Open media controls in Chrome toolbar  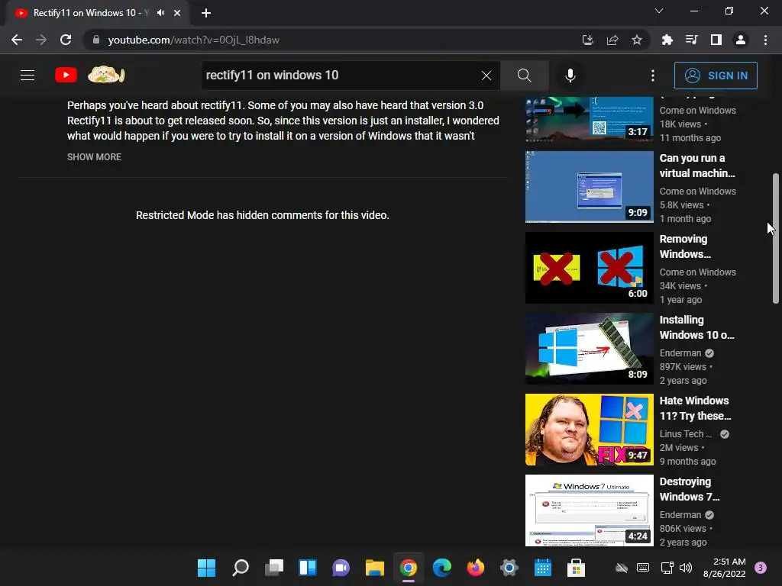coord(691,40)
